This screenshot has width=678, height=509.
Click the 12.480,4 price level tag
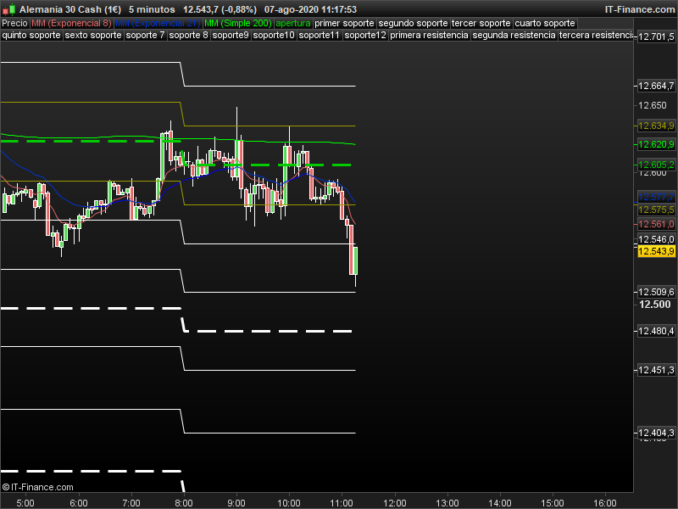[x=656, y=331]
